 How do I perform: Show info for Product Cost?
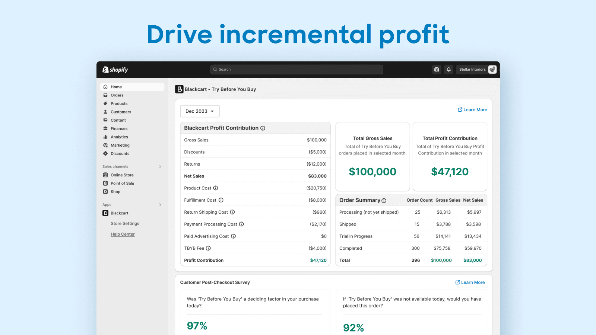tap(216, 188)
